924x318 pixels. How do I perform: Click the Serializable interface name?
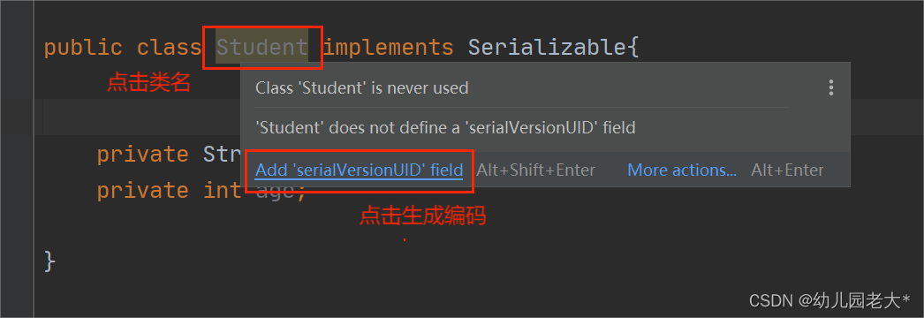(548, 47)
